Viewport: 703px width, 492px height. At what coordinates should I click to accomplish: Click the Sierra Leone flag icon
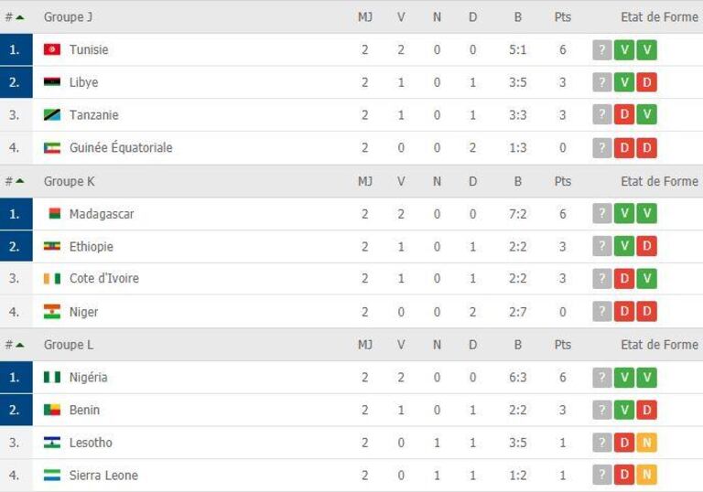52,475
